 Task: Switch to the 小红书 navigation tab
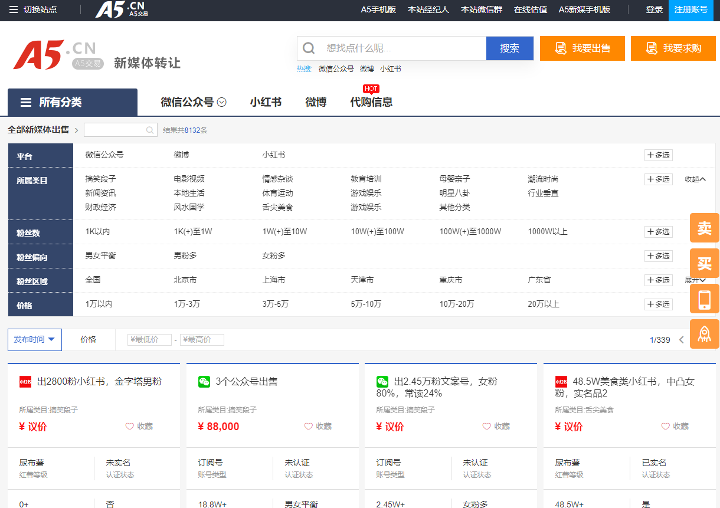click(x=265, y=102)
